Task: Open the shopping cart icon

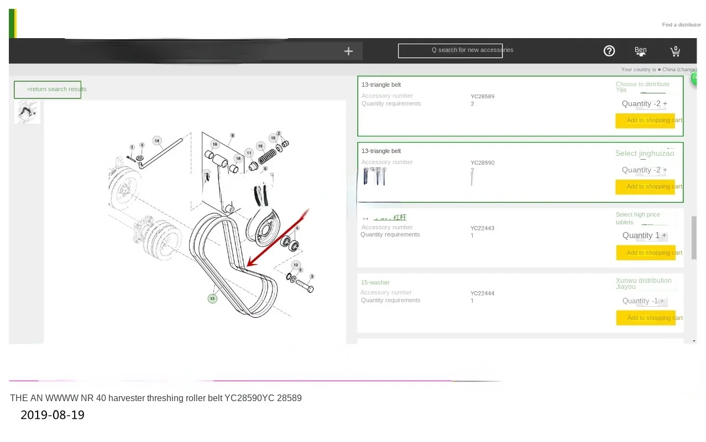Action: [x=675, y=51]
